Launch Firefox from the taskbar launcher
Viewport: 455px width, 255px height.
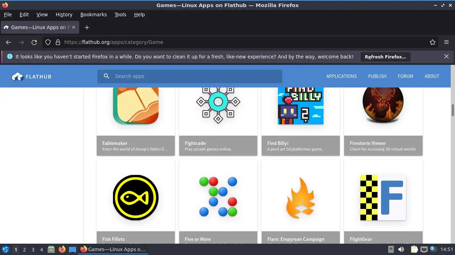[62, 249]
